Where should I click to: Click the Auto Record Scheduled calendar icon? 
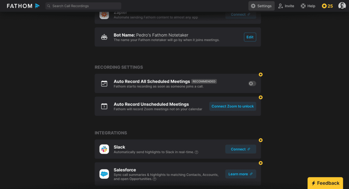click(104, 83)
